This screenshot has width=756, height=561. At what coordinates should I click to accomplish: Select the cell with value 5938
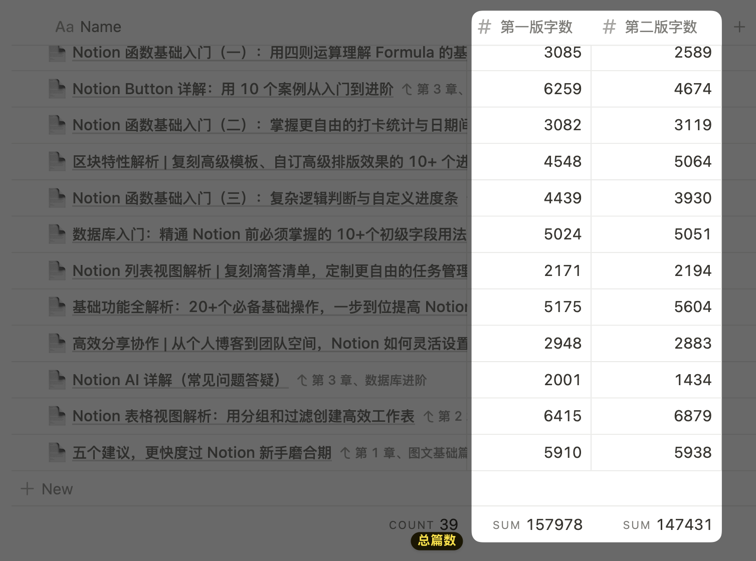(x=656, y=453)
